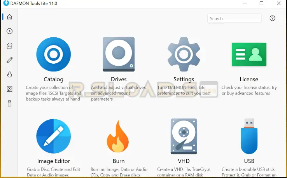Click 'Create a VHD file, TrueCrypt' text
The height and width of the screenshot is (178, 287).
[184, 169]
